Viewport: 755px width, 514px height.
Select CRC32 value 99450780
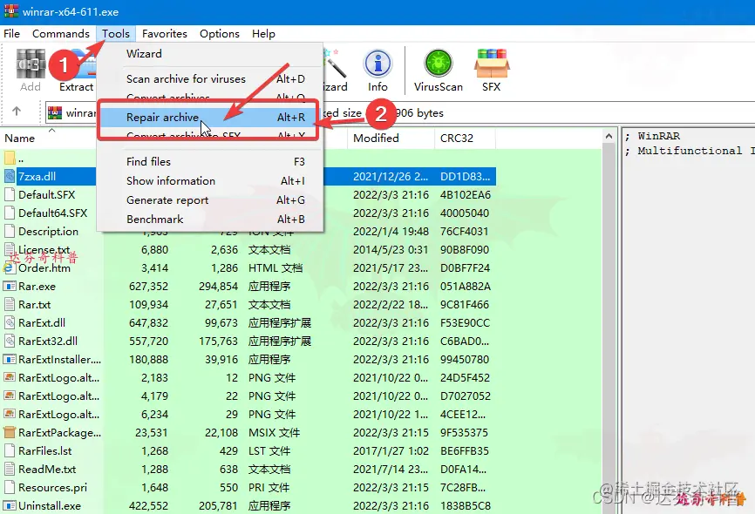(465, 360)
